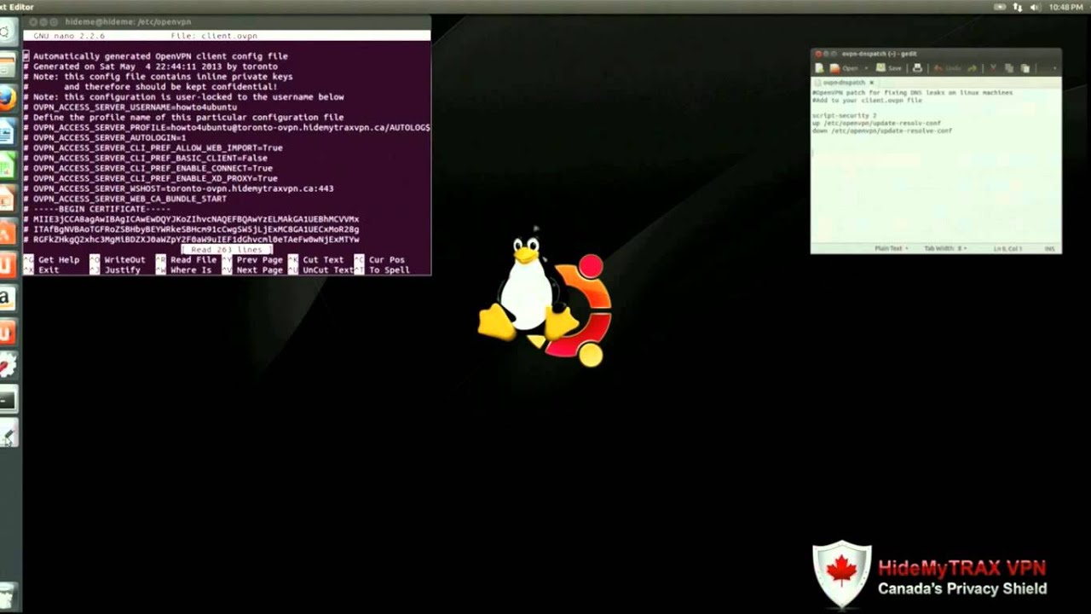Click 'WriteOut' in nano shortcut bar
This screenshot has width=1091, height=614.
[x=124, y=260]
